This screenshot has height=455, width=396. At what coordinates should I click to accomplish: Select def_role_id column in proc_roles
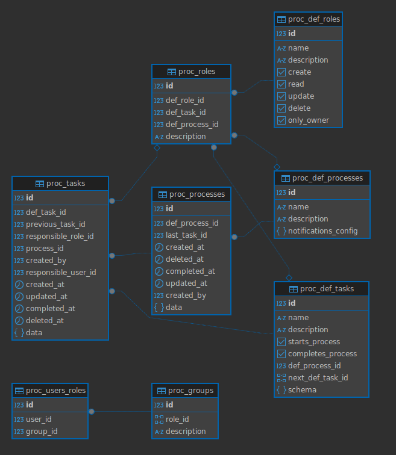coord(191,101)
